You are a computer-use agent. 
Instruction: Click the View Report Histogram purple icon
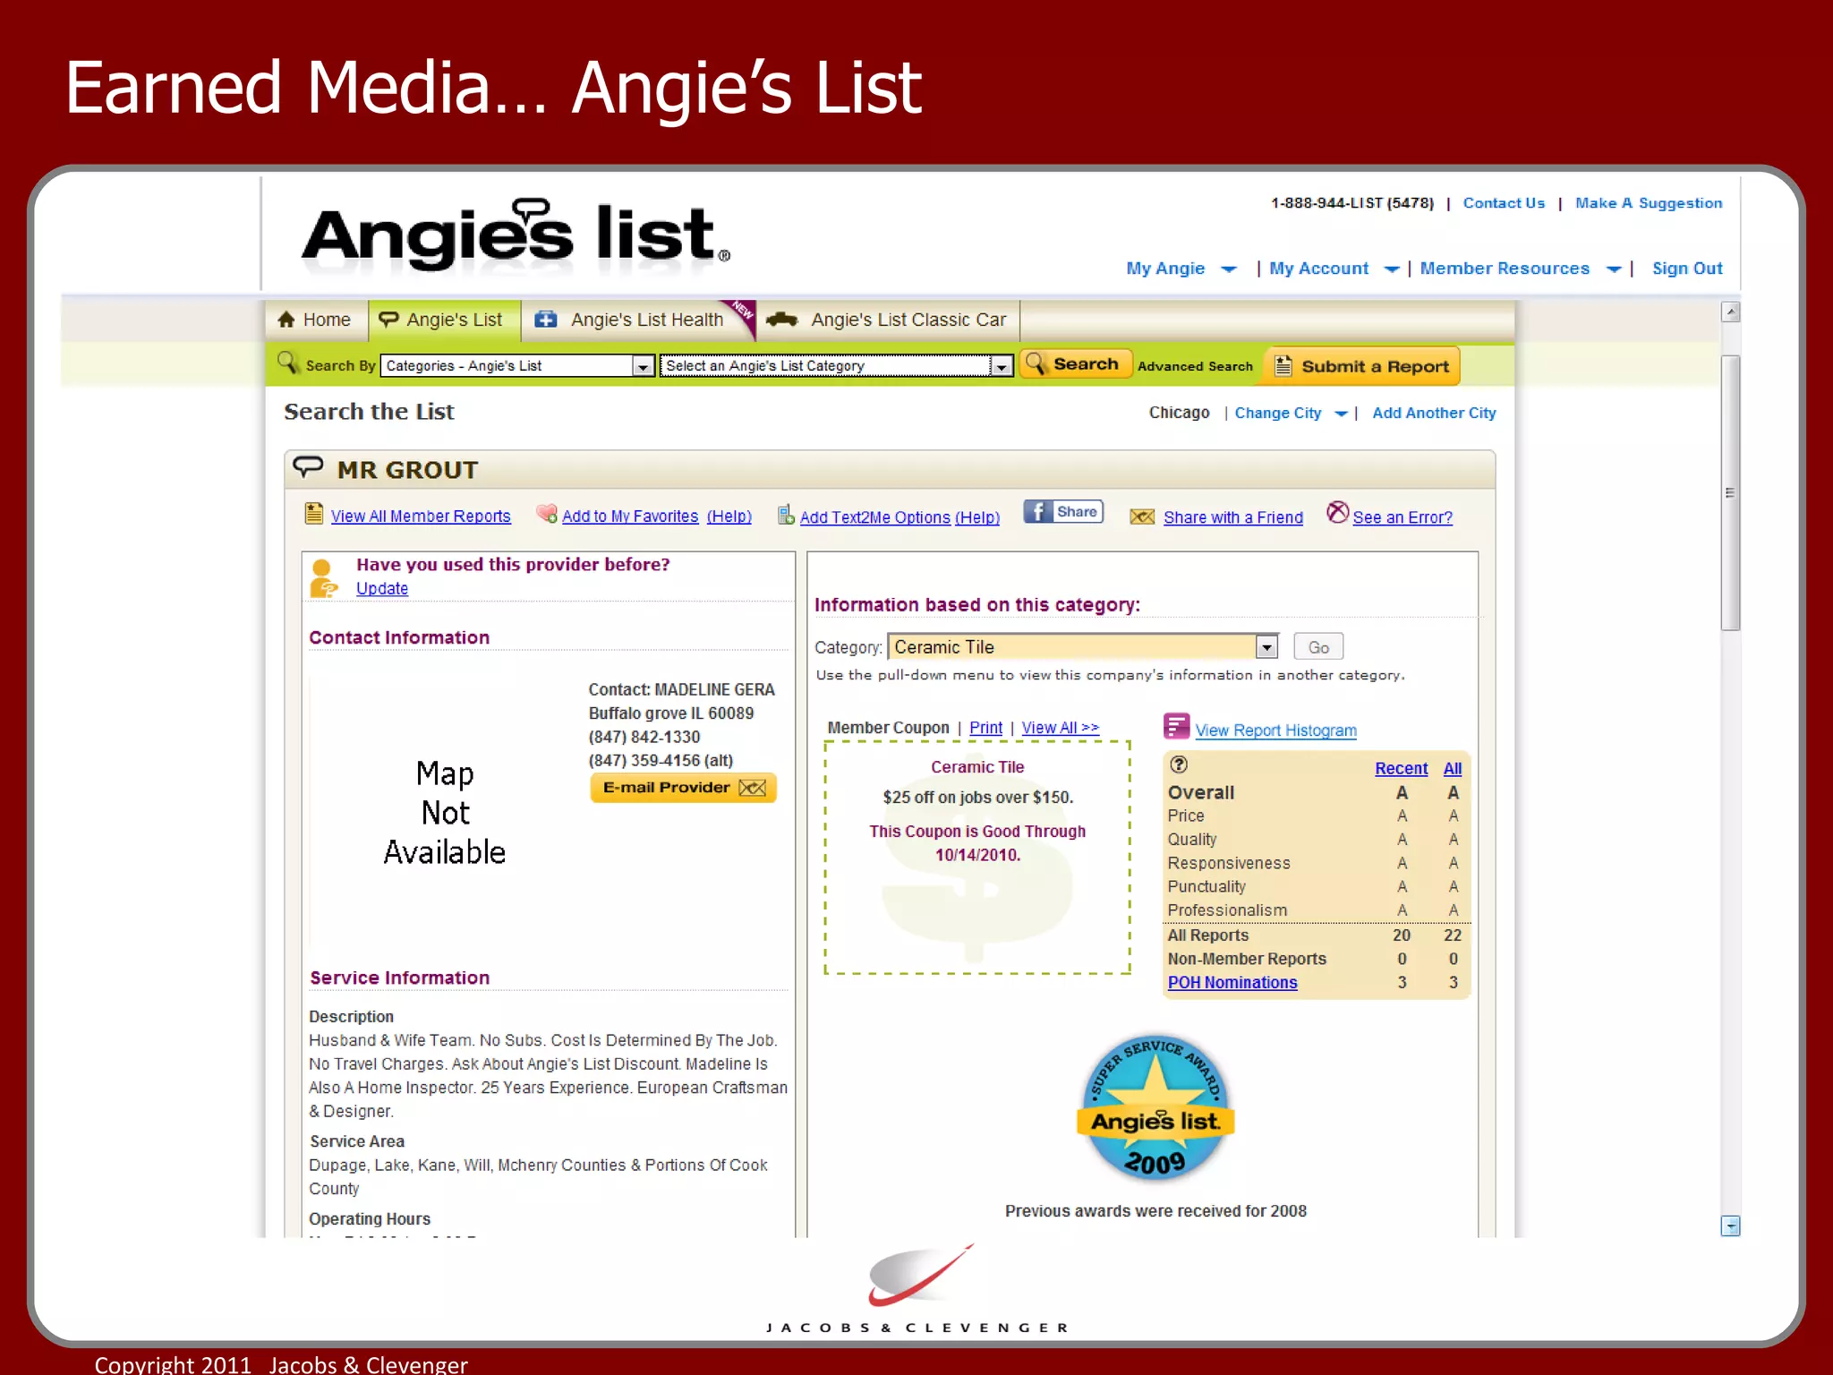1176,726
